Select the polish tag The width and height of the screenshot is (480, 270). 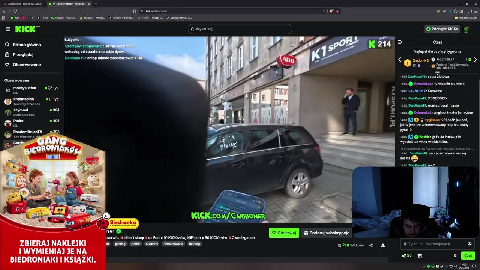(135, 244)
